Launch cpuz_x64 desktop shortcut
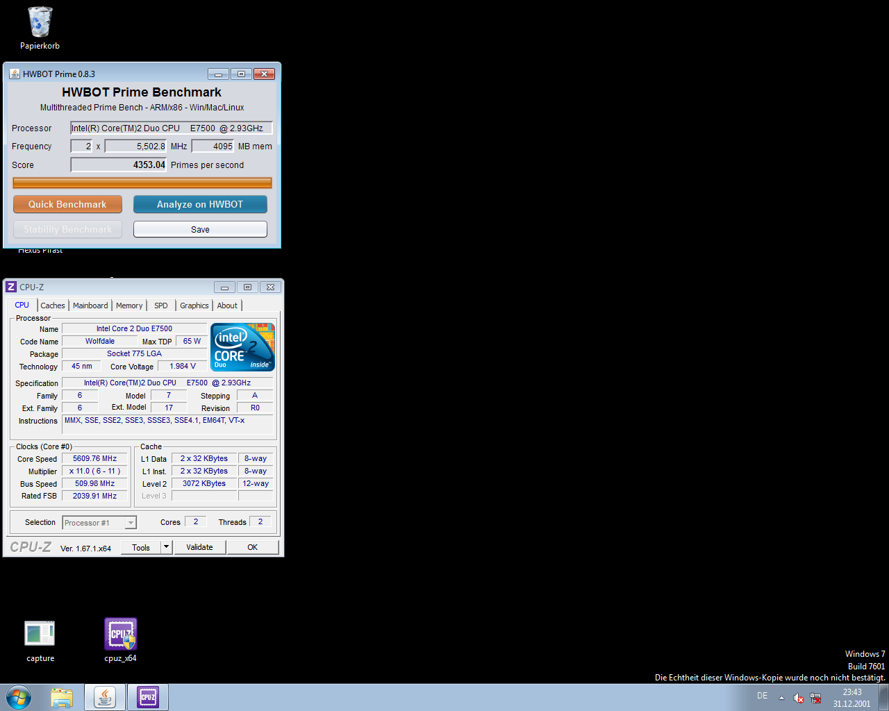The width and height of the screenshot is (889, 711). pyautogui.click(x=120, y=641)
